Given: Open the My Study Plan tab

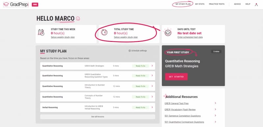Looking at the screenshot, I should [x=183, y=4].
